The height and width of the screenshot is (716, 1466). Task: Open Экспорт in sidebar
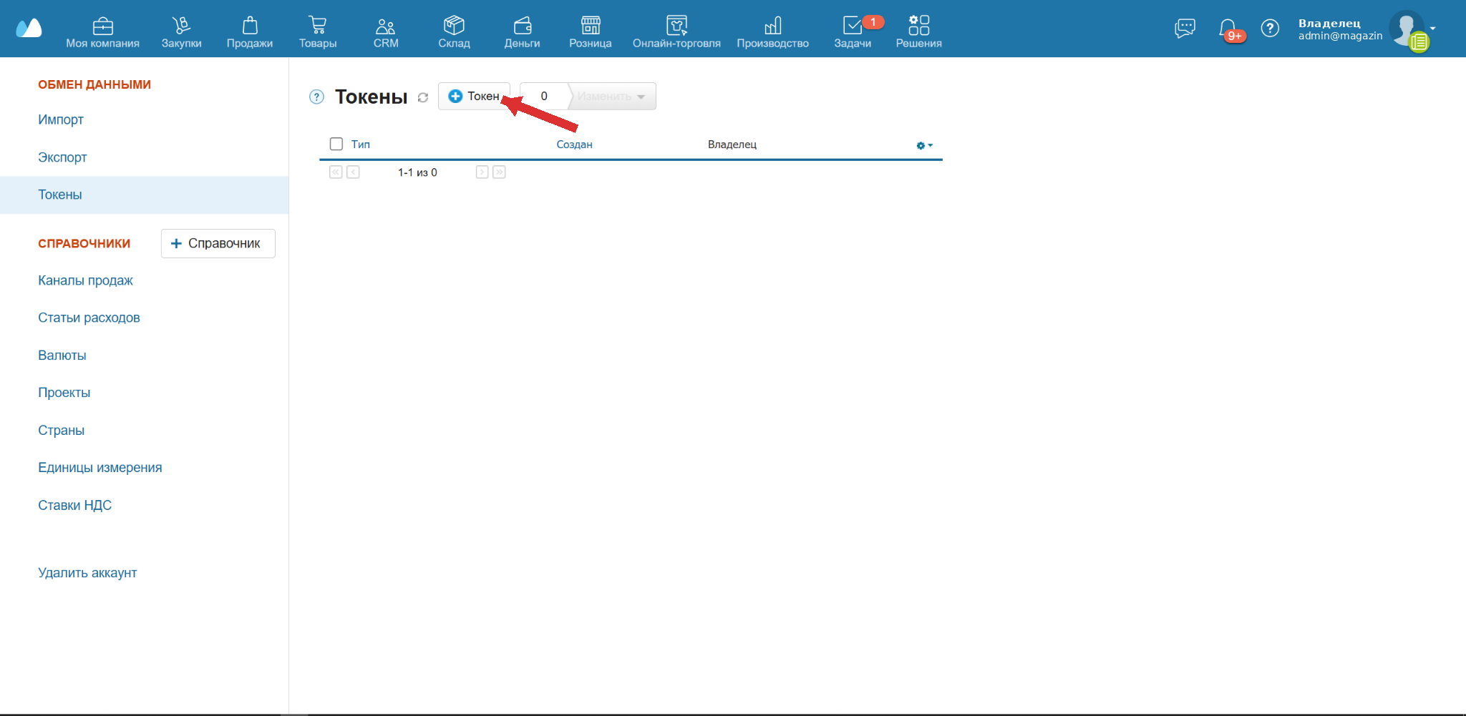[x=62, y=157]
